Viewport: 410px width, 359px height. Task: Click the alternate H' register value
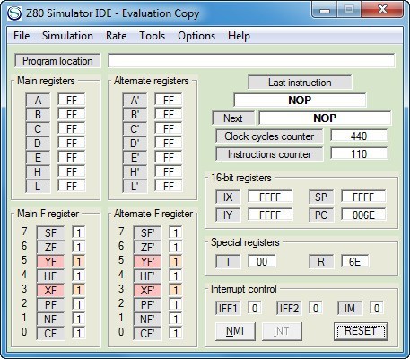pyautogui.click(x=169, y=171)
